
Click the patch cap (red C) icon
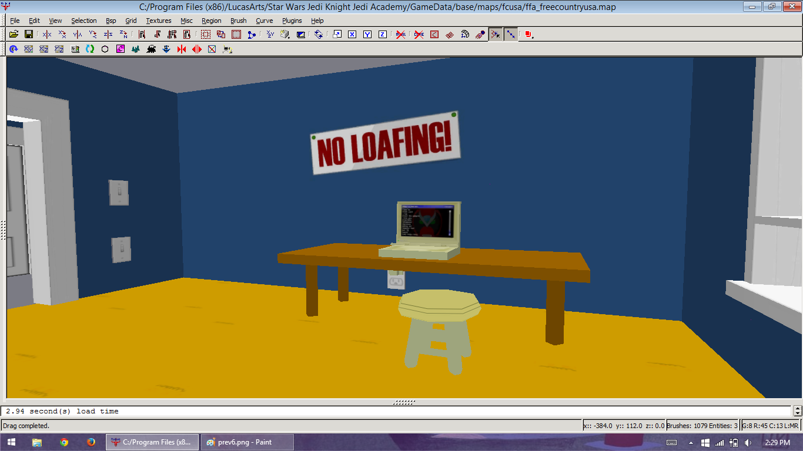[x=434, y=35]
